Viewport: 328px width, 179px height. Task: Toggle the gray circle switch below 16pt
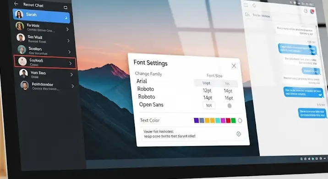click(x=230, y=106)
